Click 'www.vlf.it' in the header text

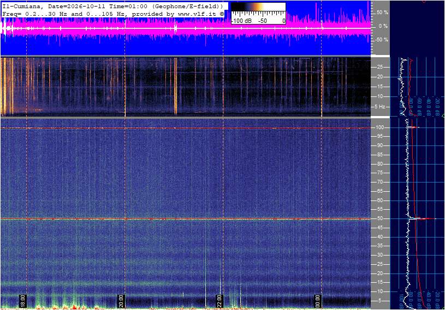pos(197,14)
